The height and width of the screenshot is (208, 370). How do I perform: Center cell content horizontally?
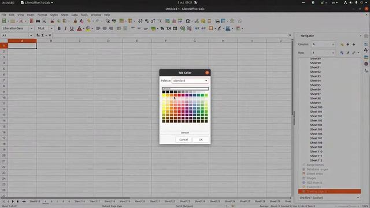click(105, 28)
